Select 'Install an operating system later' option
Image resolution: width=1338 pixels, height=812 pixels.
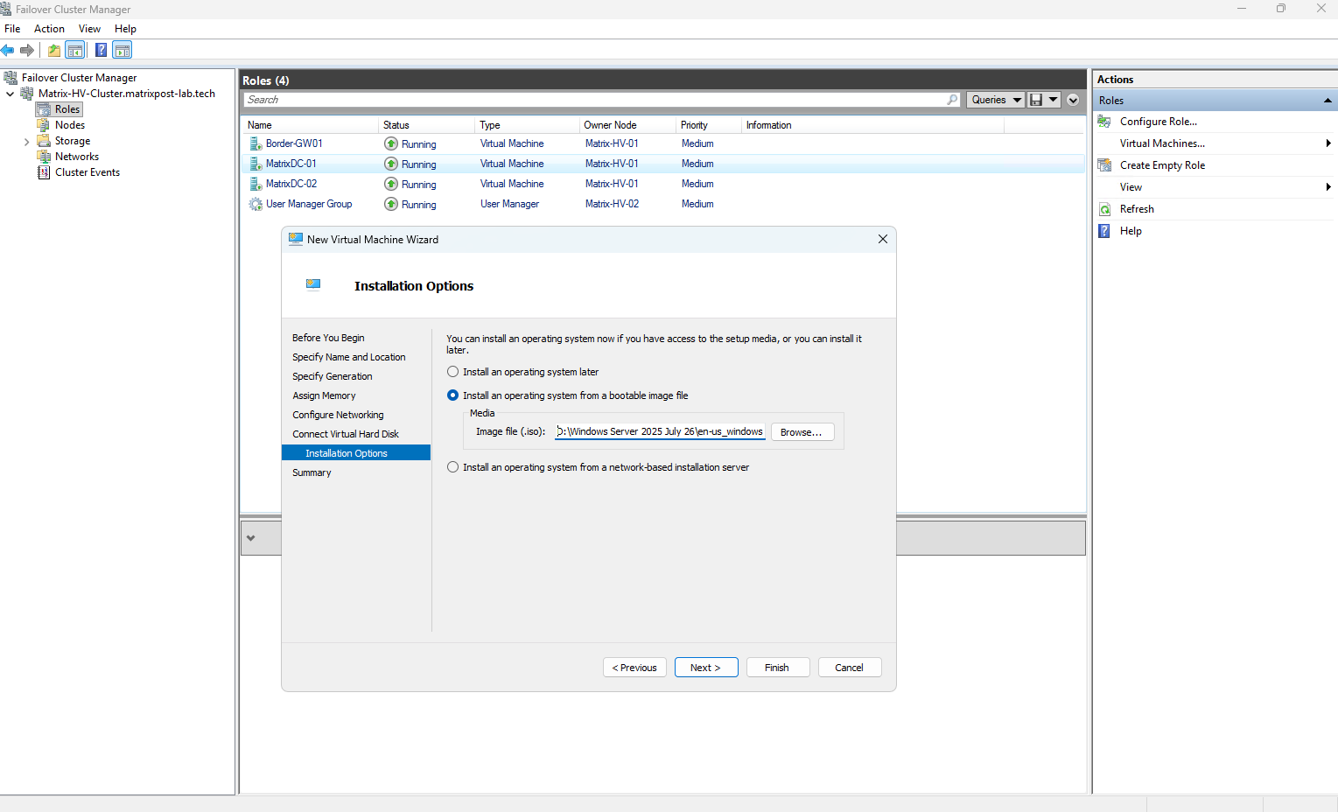click(452, 372)
